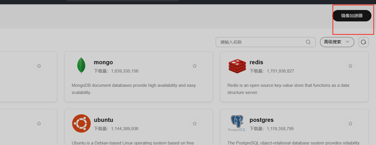Screen dimensions: 376x145
Task: Click the refresh icon button
Action: [363, 42]
